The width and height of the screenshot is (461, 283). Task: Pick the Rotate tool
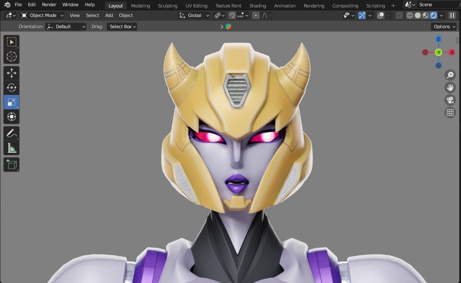tap(12, 88)
